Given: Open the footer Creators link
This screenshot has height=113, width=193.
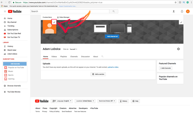Looking at the screenshot, I should tap(63, 108).
